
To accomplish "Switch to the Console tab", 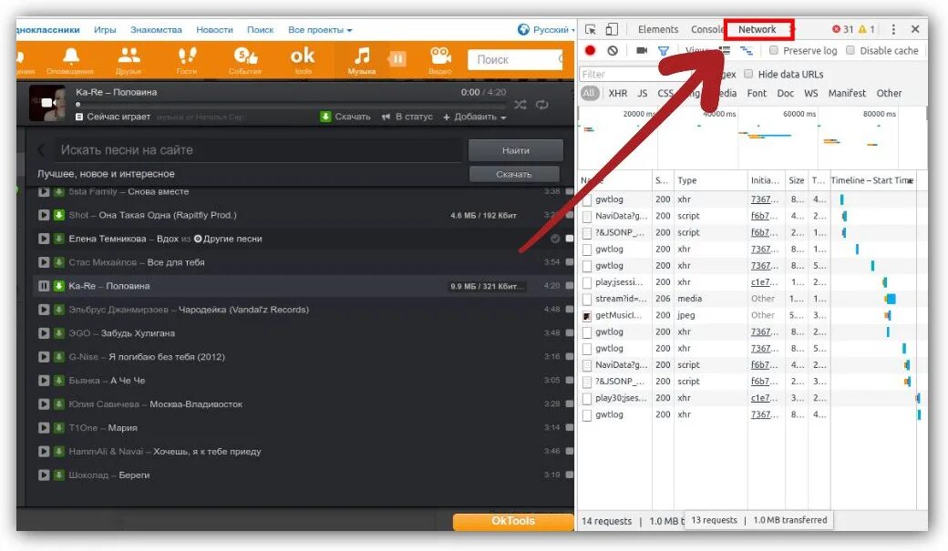I will click(706, 30).
